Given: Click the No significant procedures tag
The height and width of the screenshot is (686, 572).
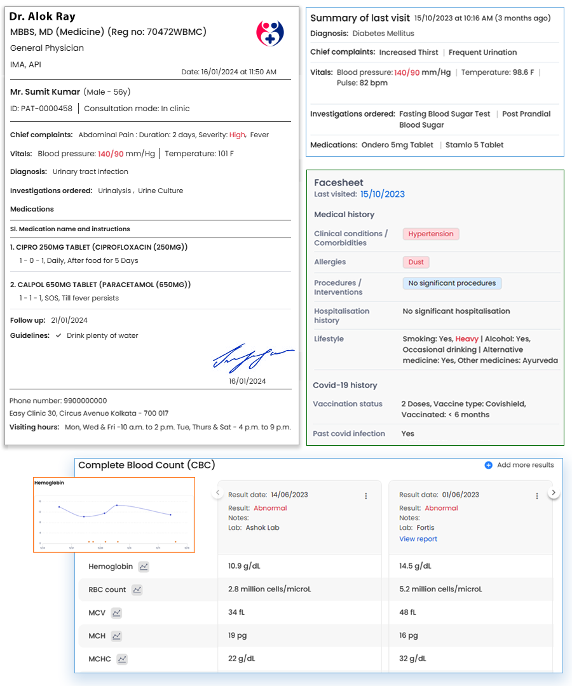Looking at the screenshot, I should point(452,283).
